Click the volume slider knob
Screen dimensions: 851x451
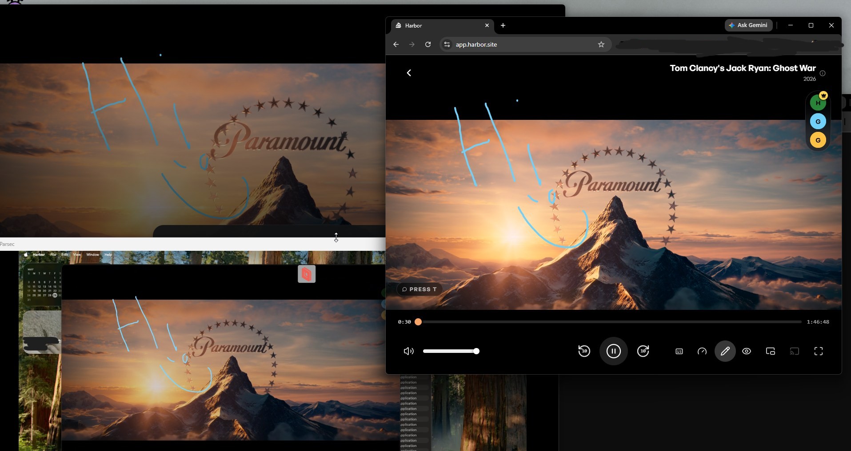(476, 351)
